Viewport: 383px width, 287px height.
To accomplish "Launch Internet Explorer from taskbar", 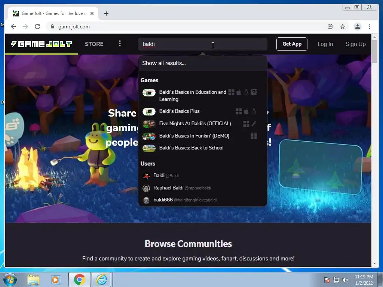I will click(x=101, y=280).
